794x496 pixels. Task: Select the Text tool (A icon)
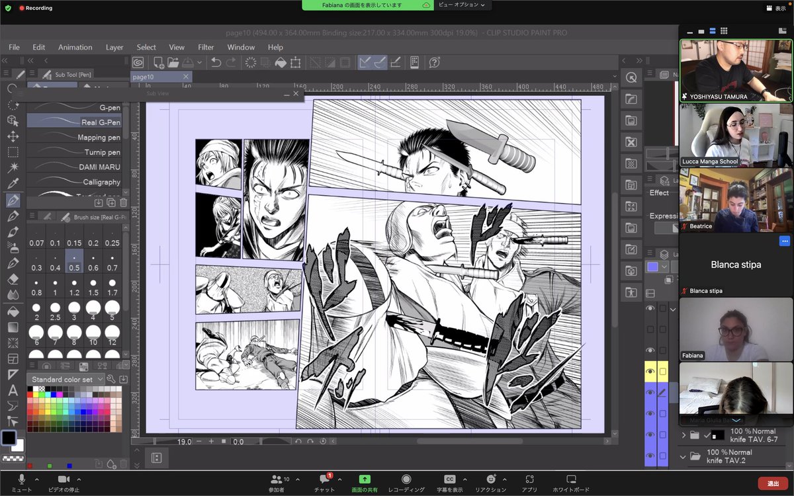pyautogui.click(x=13, y=390)
